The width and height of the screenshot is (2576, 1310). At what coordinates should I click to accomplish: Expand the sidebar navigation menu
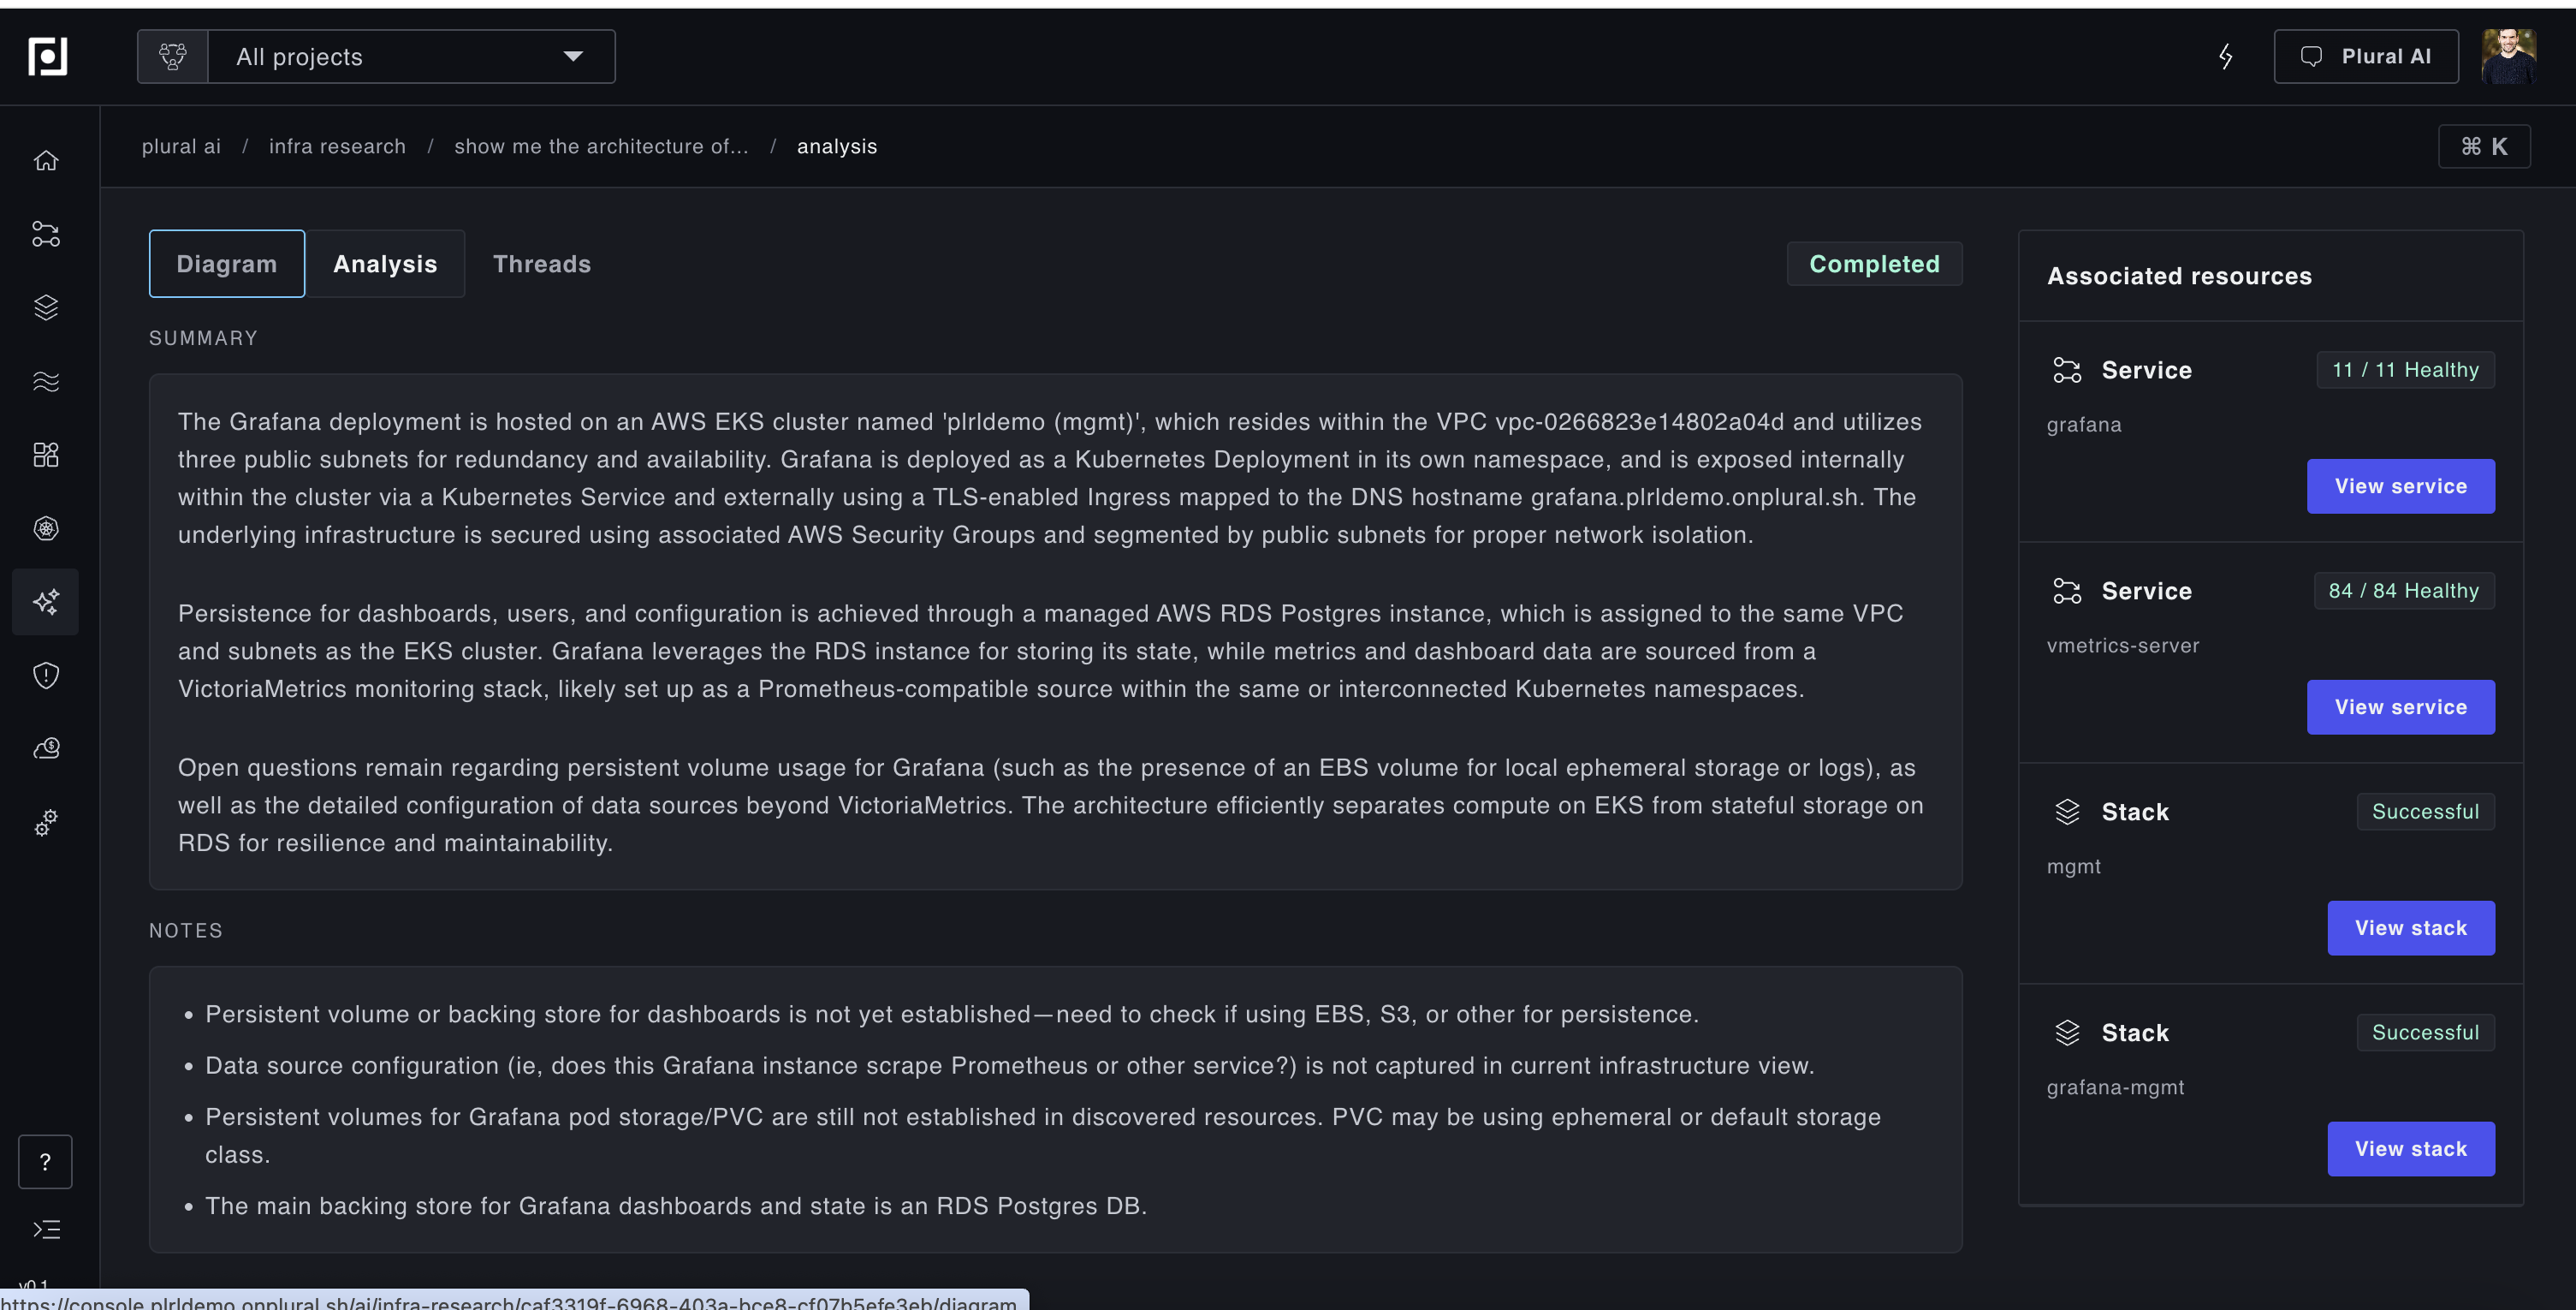coord(46,1229)
